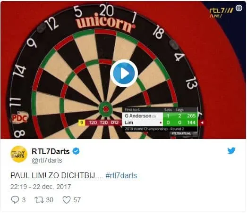The image size is (247, 213).
Task: Retweet the Paul Lim tweet
Action: click(x=39, y=200)
